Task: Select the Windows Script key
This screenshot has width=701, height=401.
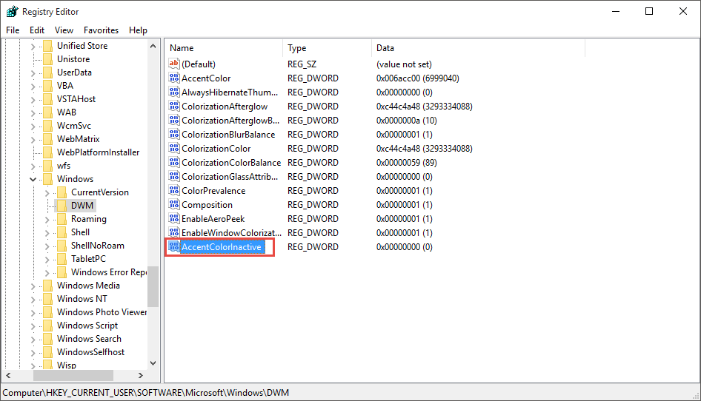Action: coord(87,325)
